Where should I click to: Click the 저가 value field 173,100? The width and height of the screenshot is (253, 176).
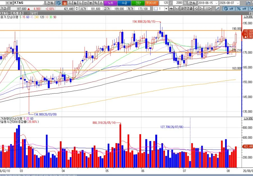click(x=142, y=8)
